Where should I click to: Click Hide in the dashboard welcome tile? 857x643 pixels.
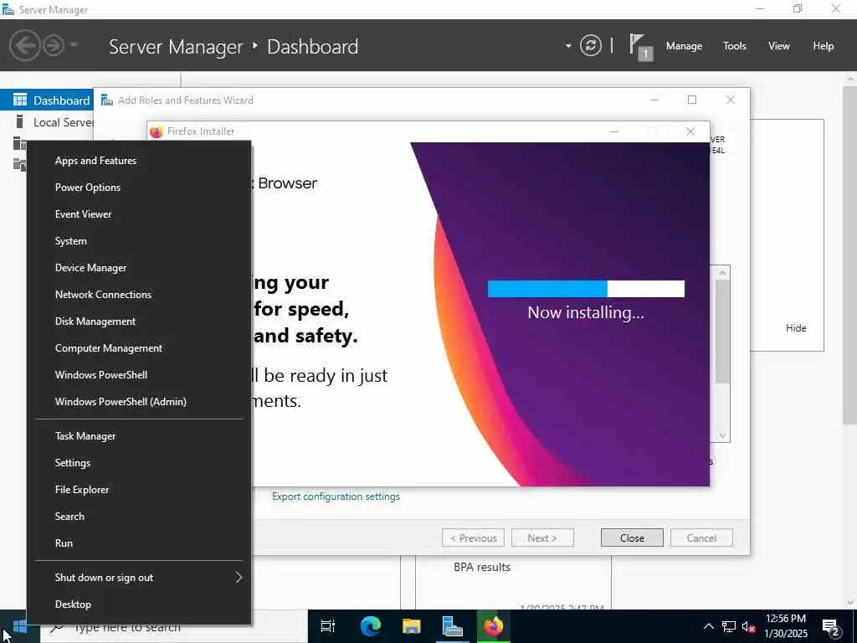click(796, 328)
